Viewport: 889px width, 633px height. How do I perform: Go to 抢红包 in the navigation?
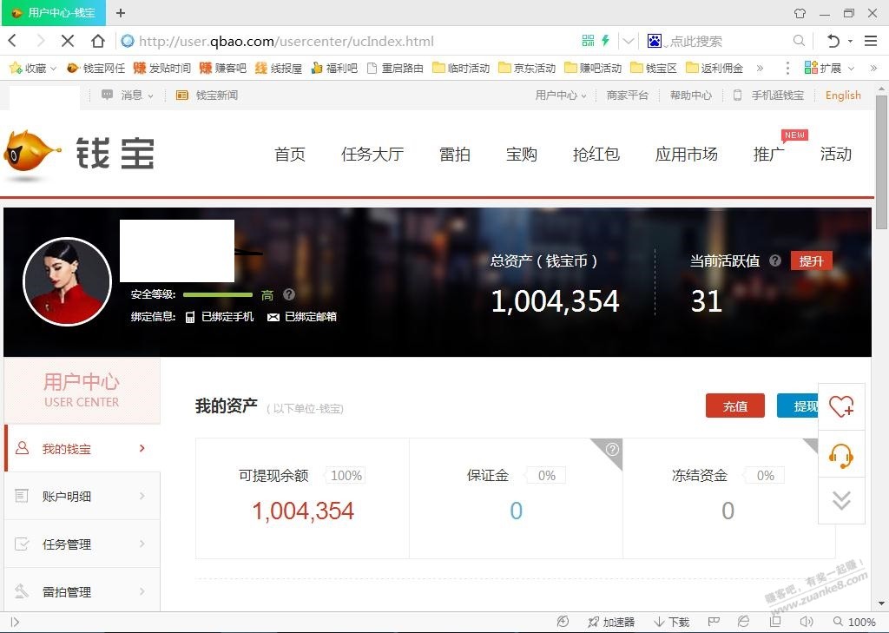pos(596,155)
